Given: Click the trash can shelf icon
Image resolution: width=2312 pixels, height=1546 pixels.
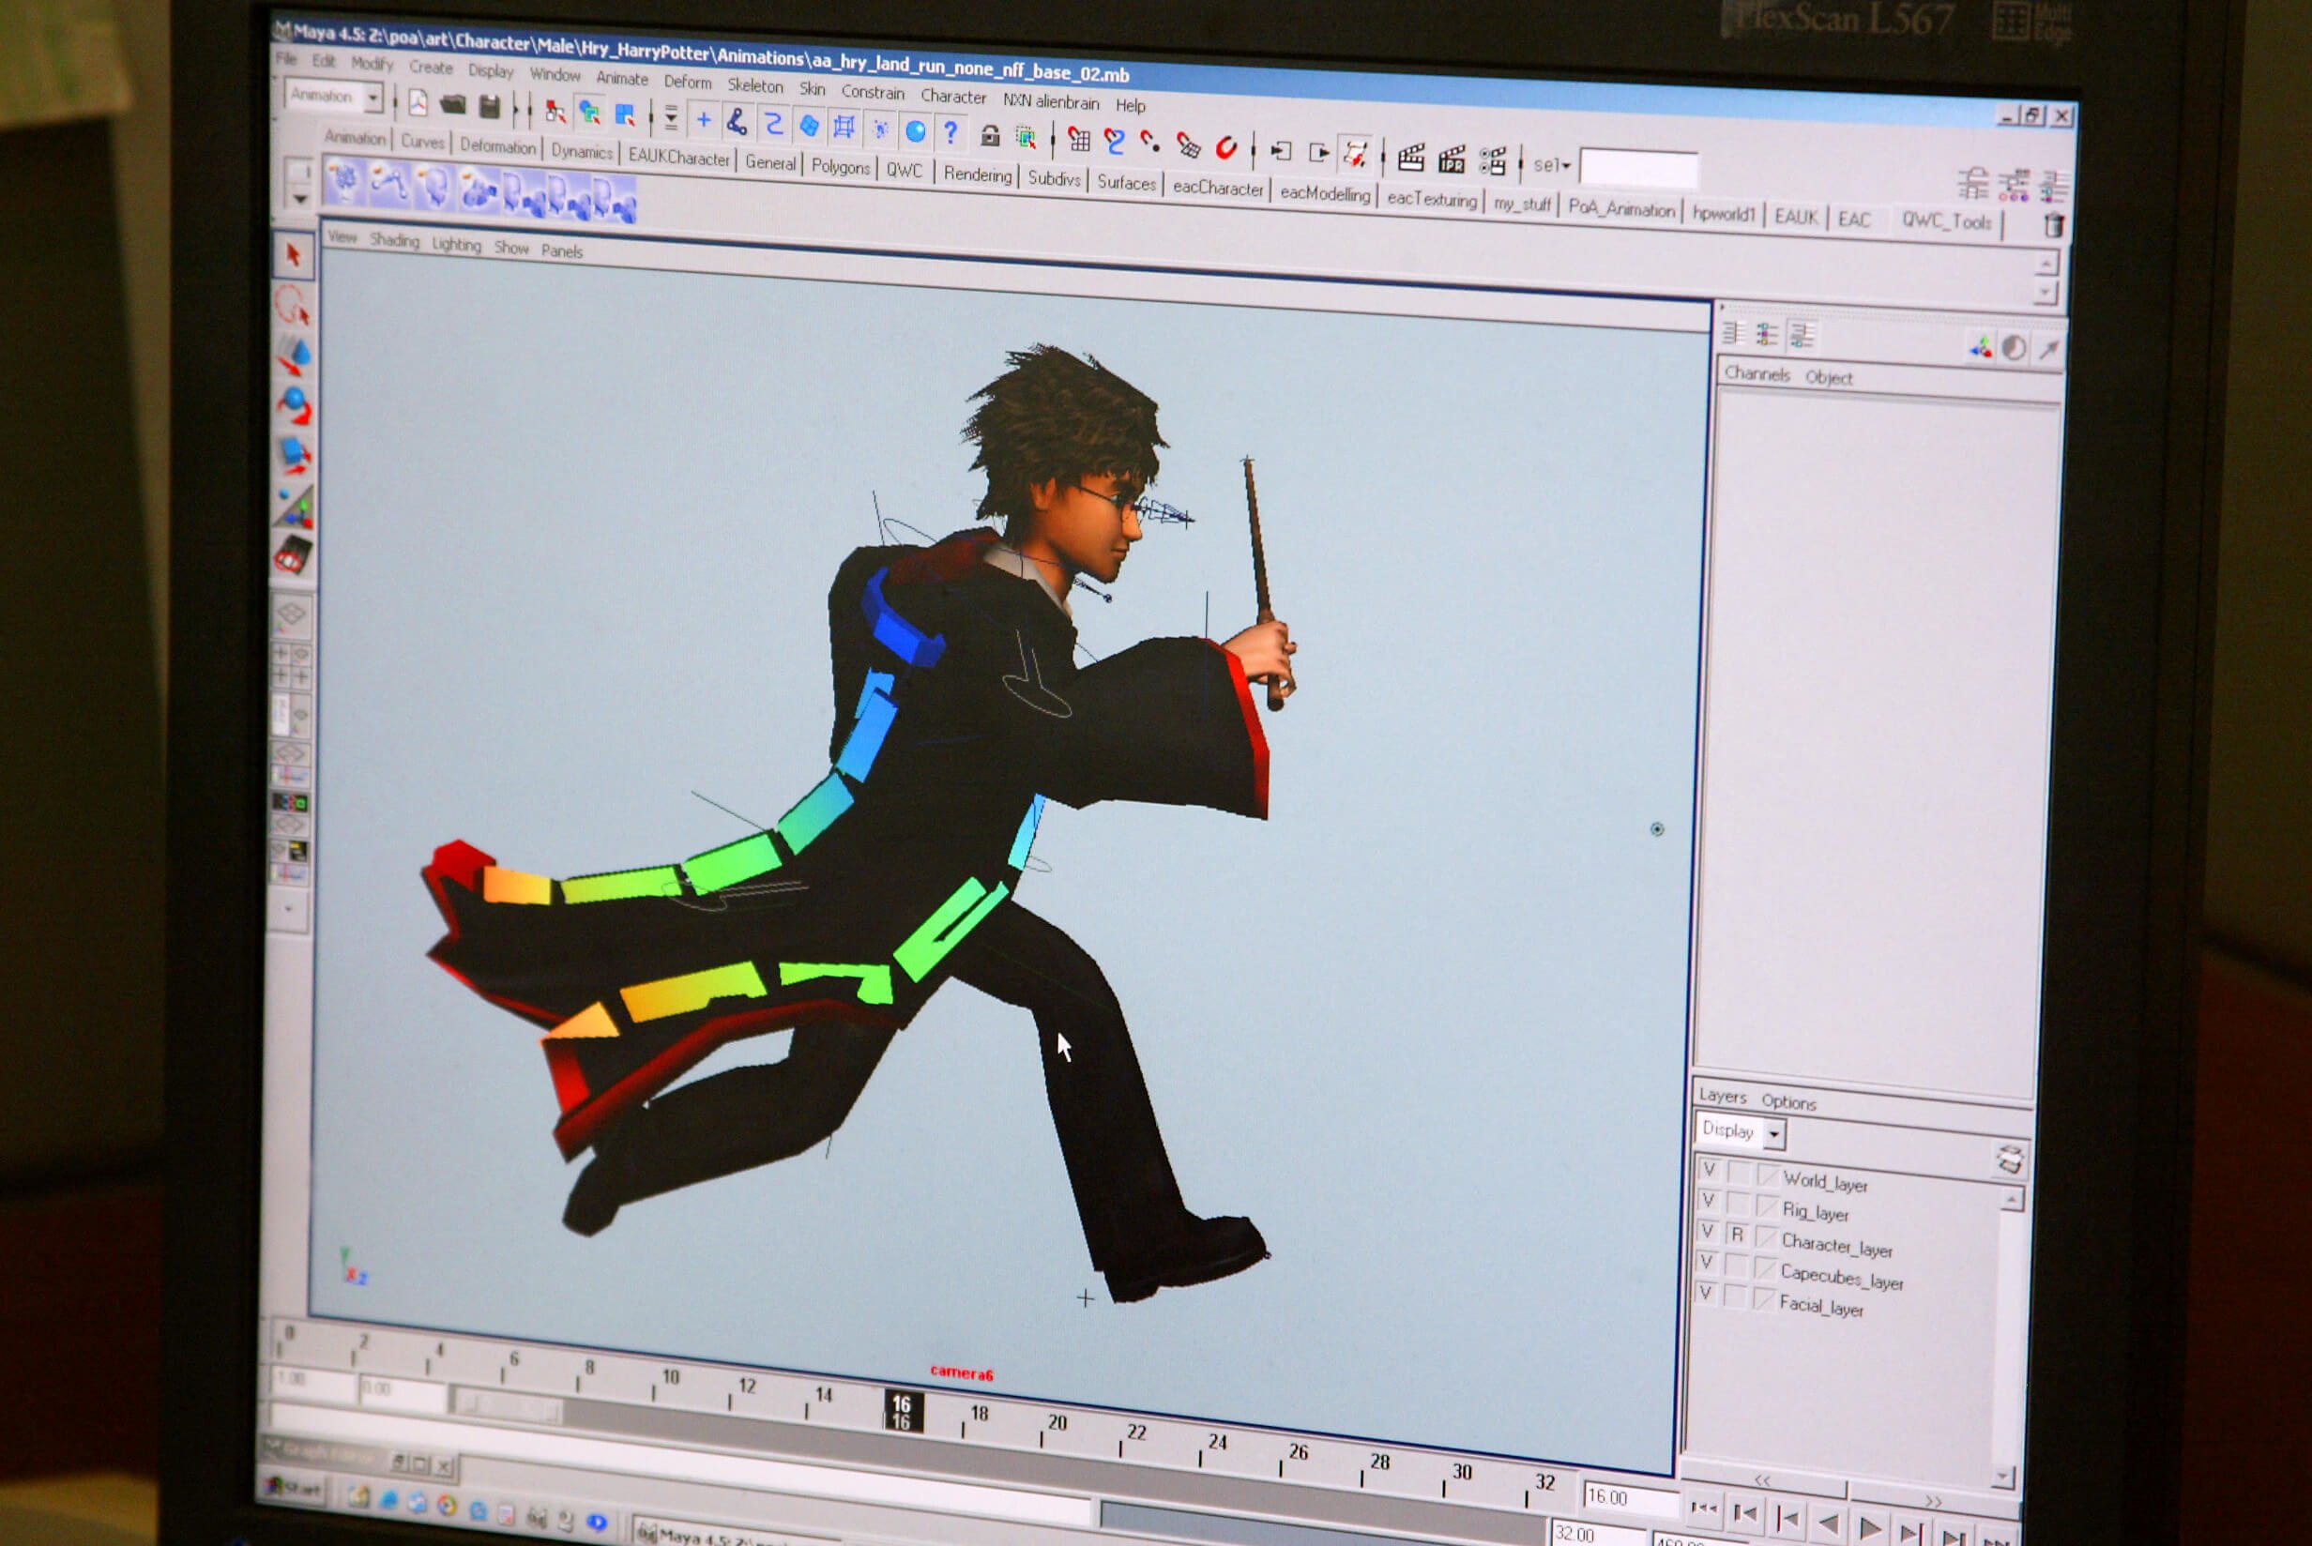Looking at the screenshot, I should click(2054, 226).
